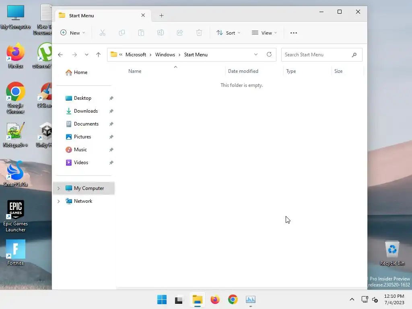Go up one folder level arrow
Viewport: 412px width, 309px height.
[98, 55]
